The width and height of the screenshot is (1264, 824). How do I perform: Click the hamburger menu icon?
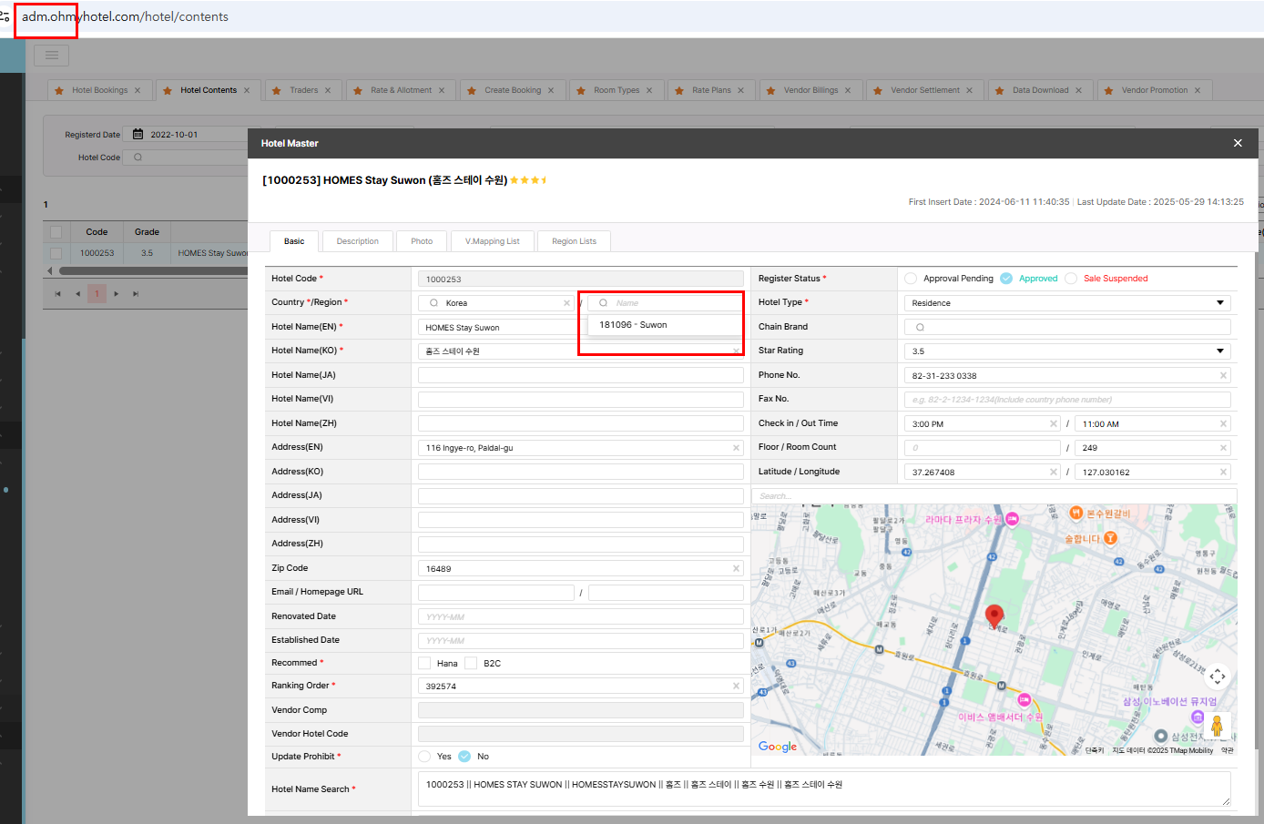pyautogui.click(x=51, y=56)
